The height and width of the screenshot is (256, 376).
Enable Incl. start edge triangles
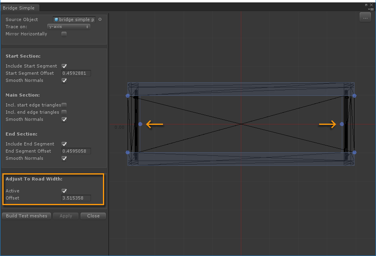(64, 105)
